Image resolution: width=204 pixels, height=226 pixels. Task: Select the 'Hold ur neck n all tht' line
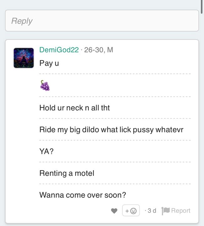point(75,108)
